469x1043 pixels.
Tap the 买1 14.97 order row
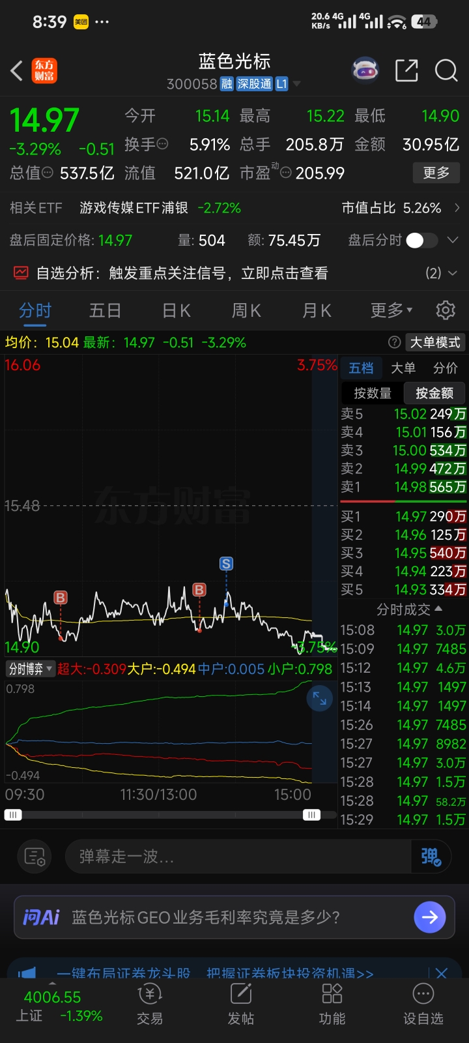tap(403, 516)
